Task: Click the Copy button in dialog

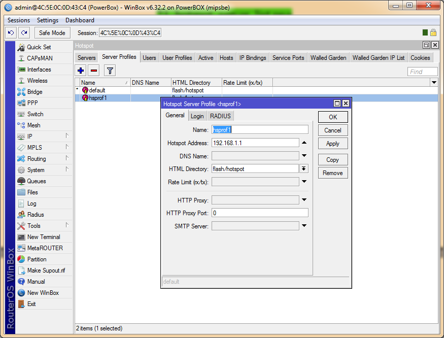Action: [332, 160]
